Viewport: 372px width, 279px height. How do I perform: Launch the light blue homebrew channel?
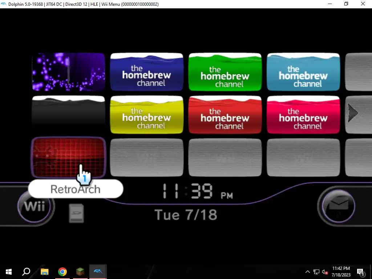[303, 72]
